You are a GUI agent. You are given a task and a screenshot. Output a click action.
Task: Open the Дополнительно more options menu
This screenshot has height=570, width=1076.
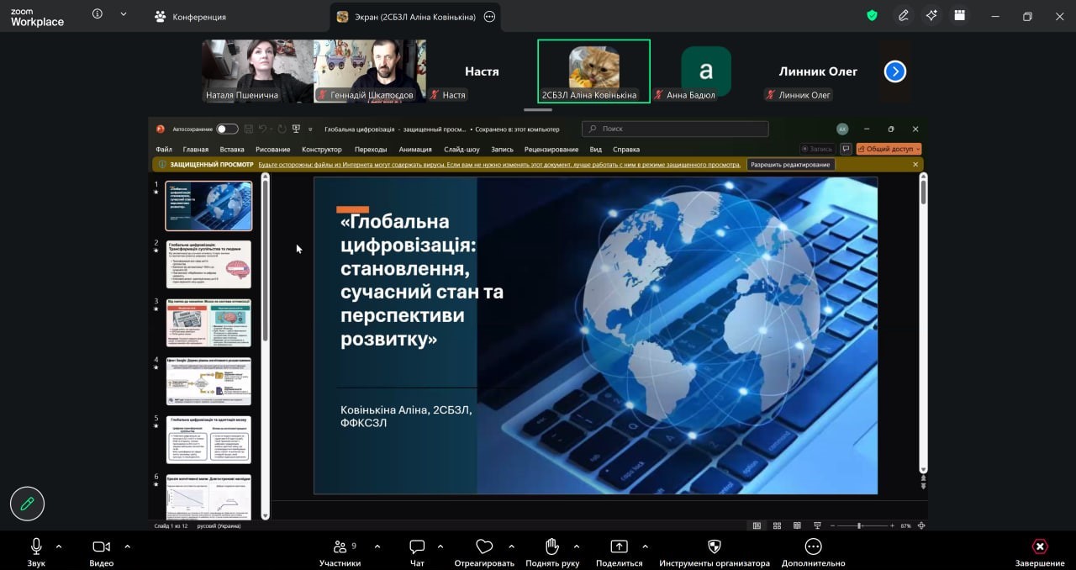tap(813, 552)
